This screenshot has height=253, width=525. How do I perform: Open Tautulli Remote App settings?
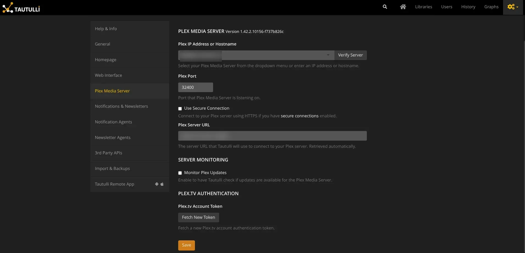coord(130,184)
